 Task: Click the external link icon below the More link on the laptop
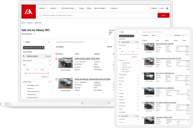pyautogui.click(x=110, y=34)
